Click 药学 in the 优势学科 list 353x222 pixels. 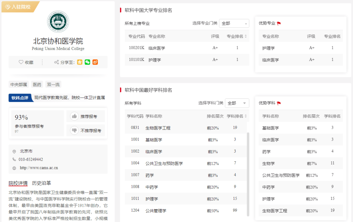(266, 152)
